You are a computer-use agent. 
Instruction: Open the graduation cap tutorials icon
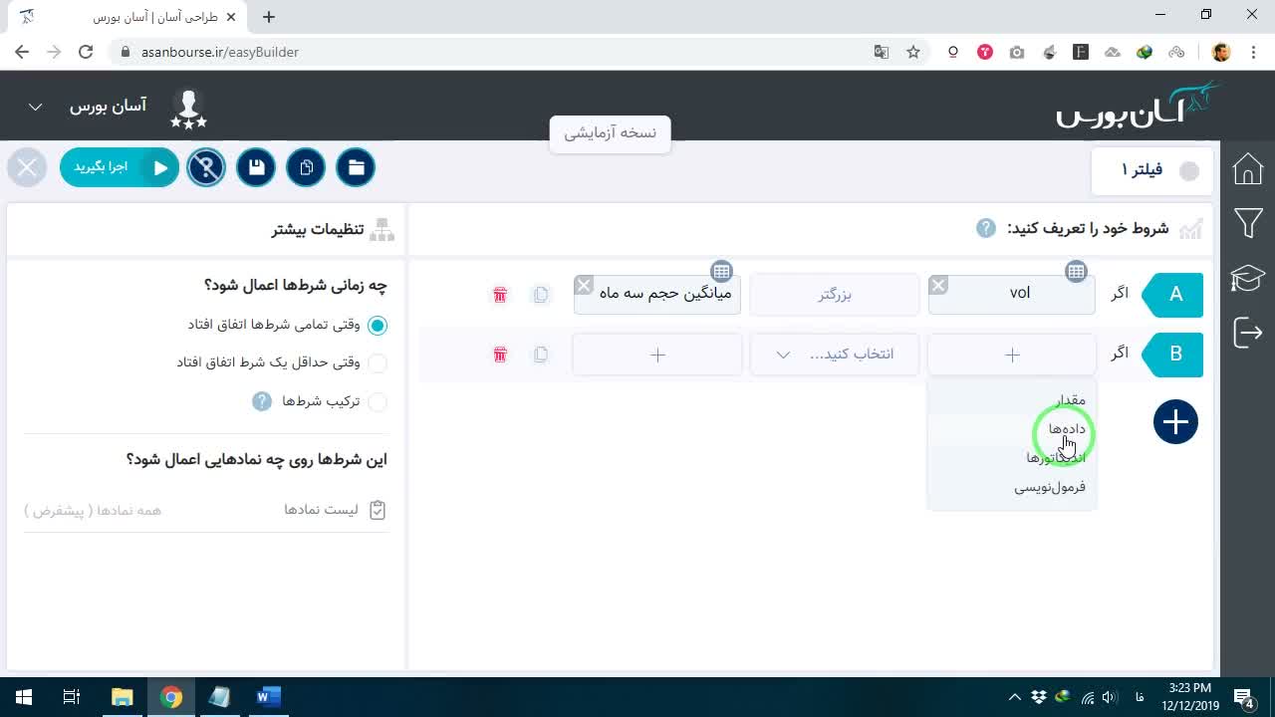click(1247, 278)
